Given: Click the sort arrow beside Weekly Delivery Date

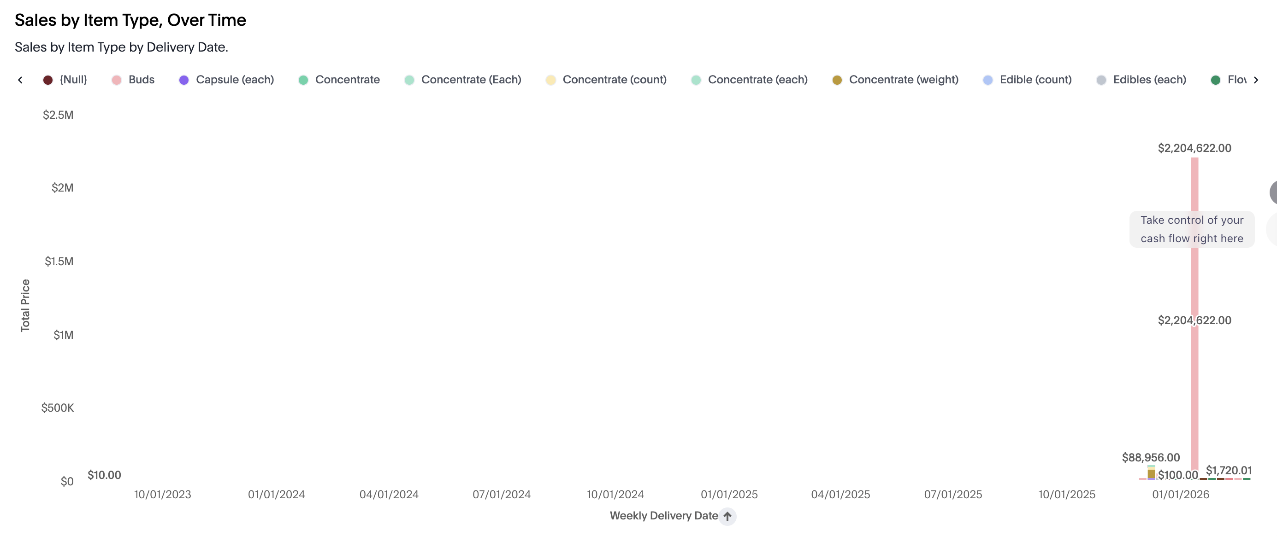Looking at the screenshot, I should coord(727,516).
